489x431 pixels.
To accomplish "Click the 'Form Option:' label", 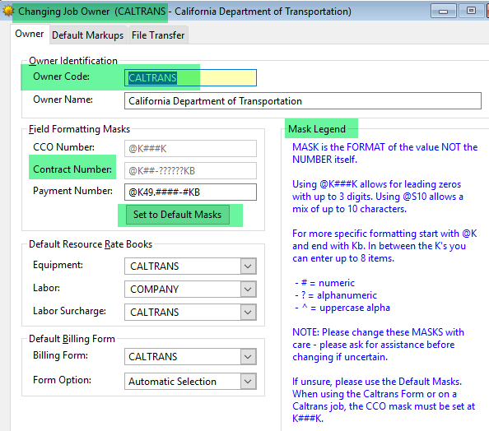I will [62, 380].
